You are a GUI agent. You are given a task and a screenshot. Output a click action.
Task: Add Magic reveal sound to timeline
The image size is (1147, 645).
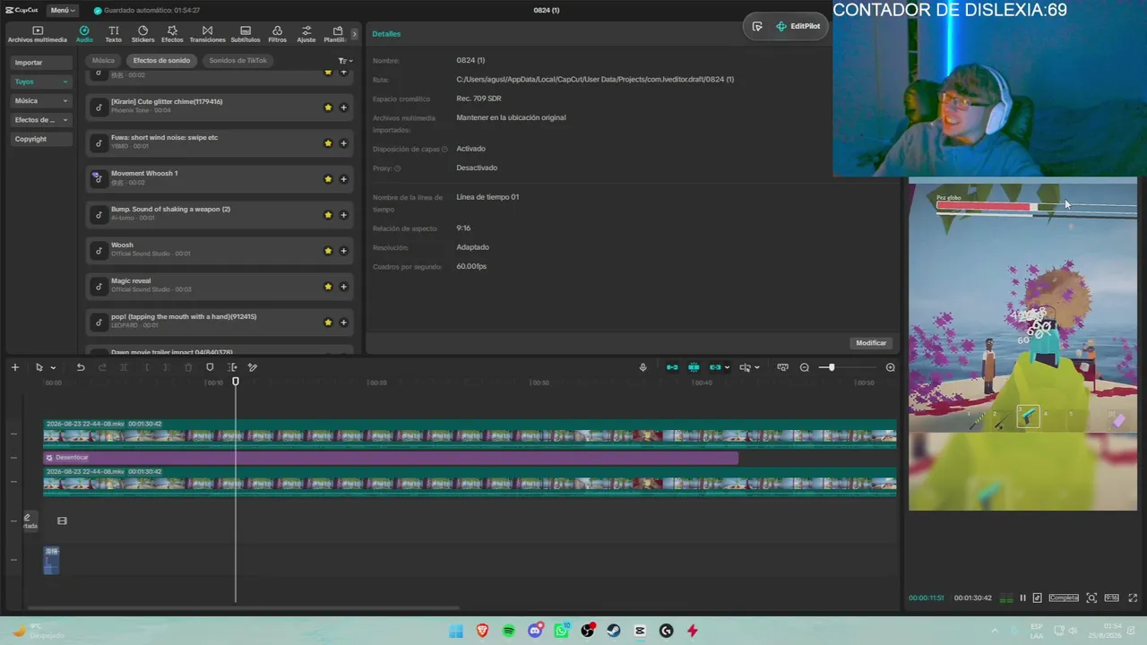pos(343,287)
